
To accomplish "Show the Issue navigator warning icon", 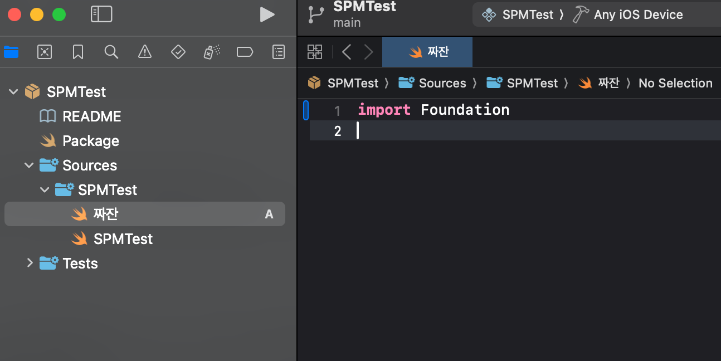I will pyautogui.click(x=145, y=52).
